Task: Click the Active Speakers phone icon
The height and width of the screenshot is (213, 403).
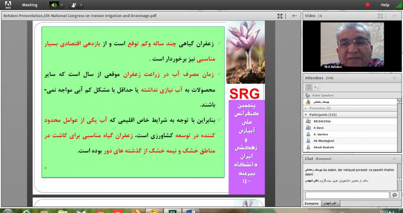Action: (308, 95)
